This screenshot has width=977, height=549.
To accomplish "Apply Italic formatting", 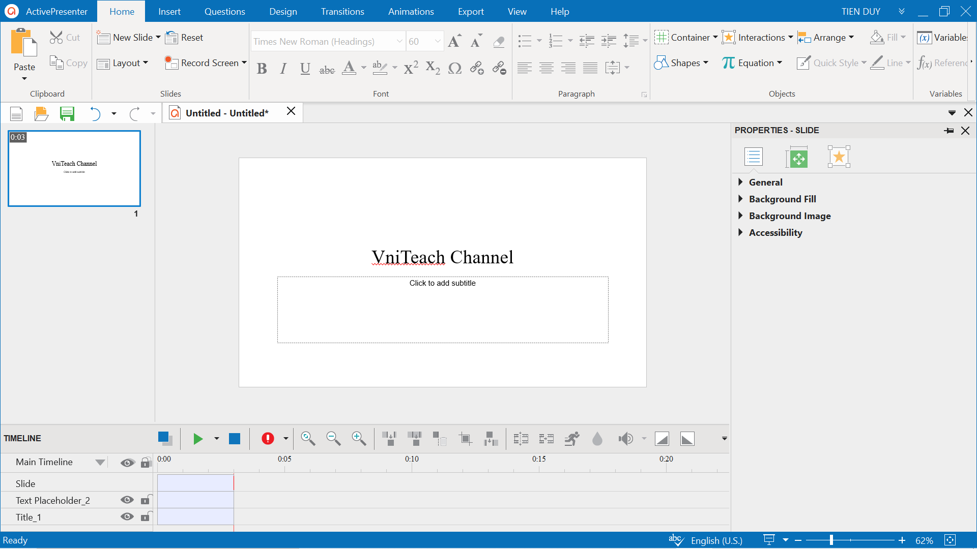I will (283, 69).
